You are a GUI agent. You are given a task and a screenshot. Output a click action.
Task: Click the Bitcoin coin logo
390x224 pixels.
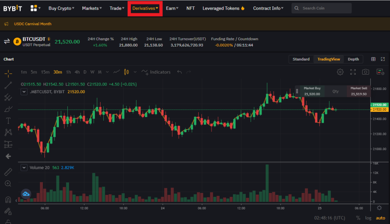17,42
